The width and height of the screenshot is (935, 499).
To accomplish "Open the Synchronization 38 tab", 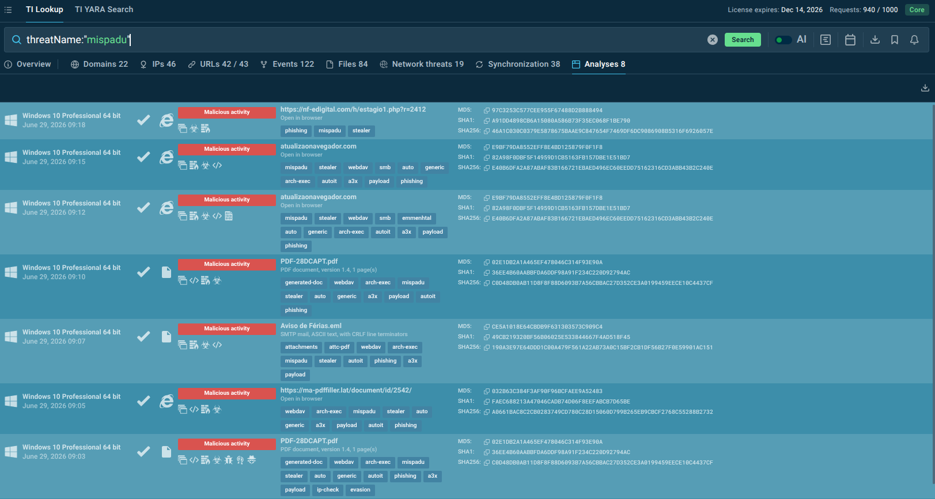I will (518, 64).
